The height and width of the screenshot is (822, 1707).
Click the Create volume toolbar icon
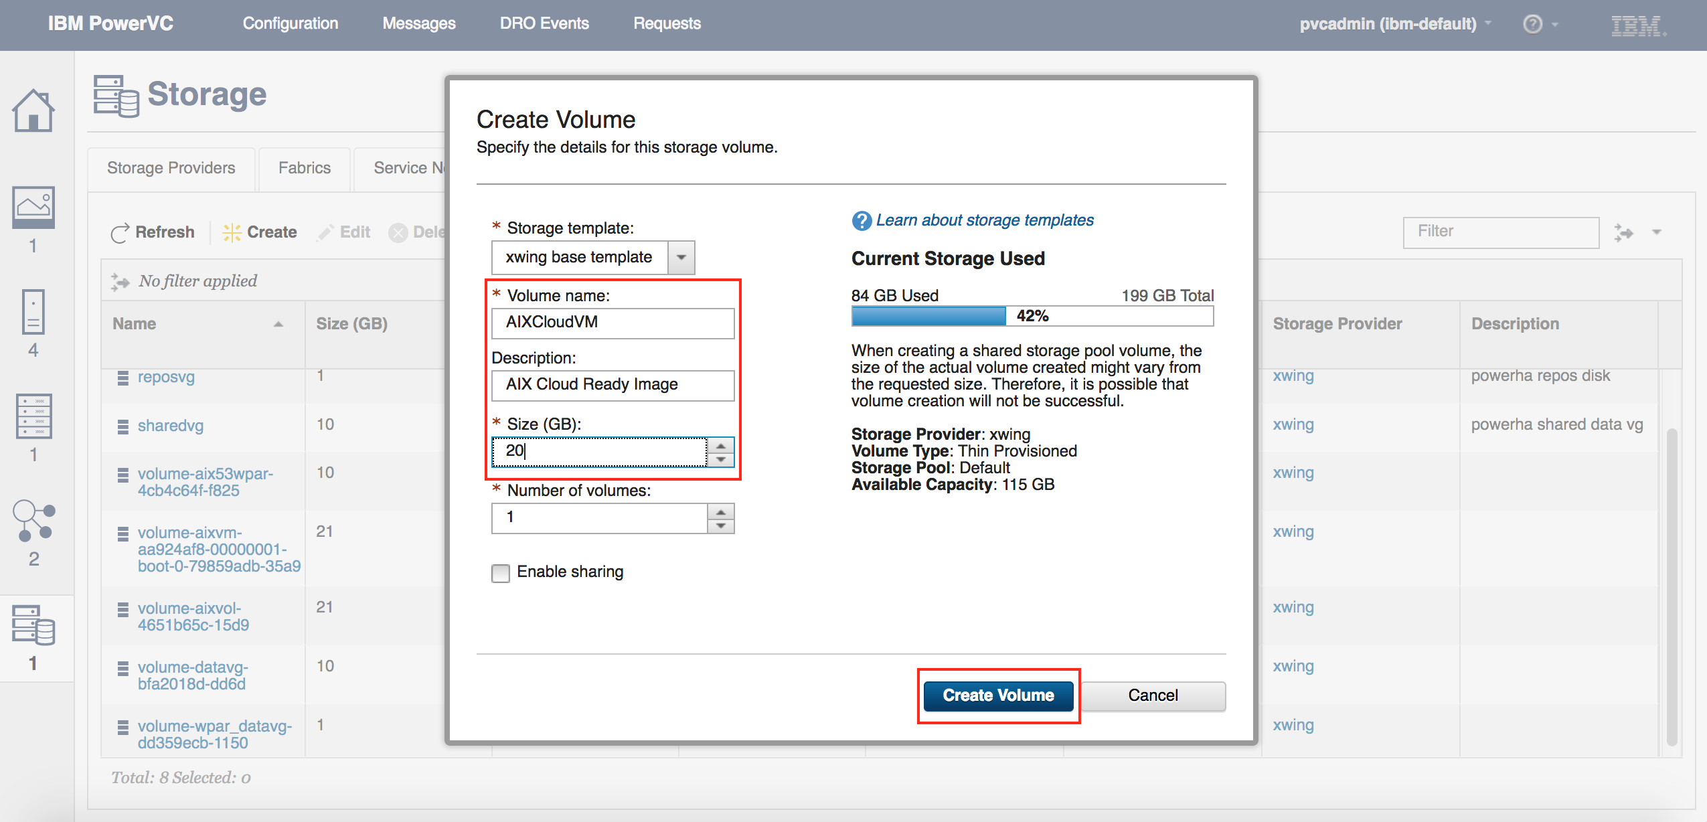tap(232, 232)
